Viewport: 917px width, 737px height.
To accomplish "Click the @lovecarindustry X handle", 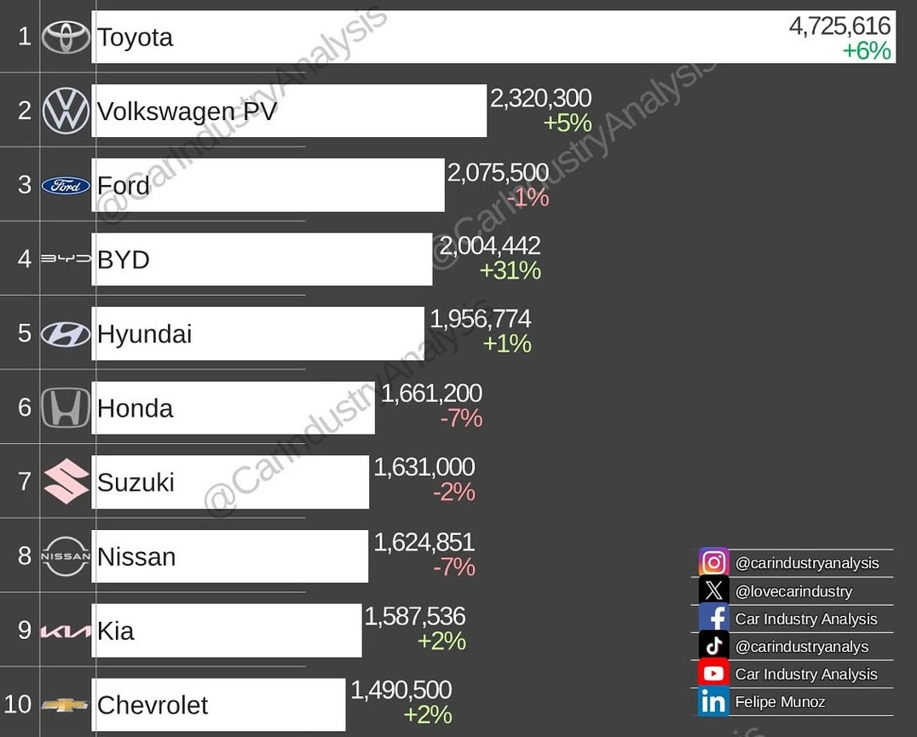I will coord(793,591).
